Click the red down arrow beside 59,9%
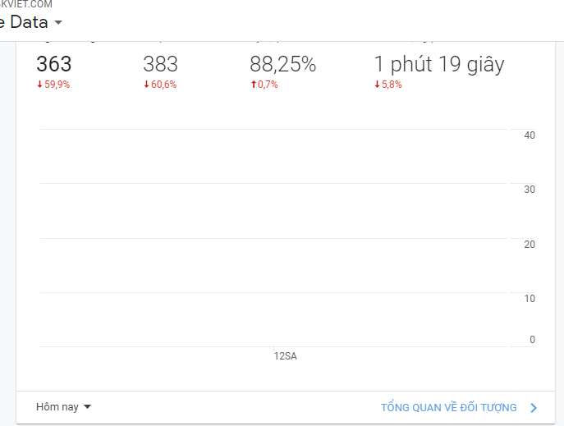The image size is (564, 426). click(40, 84)
